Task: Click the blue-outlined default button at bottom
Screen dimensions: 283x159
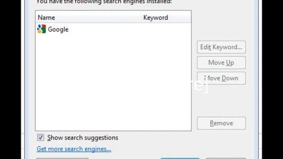Action: [180, 158]
